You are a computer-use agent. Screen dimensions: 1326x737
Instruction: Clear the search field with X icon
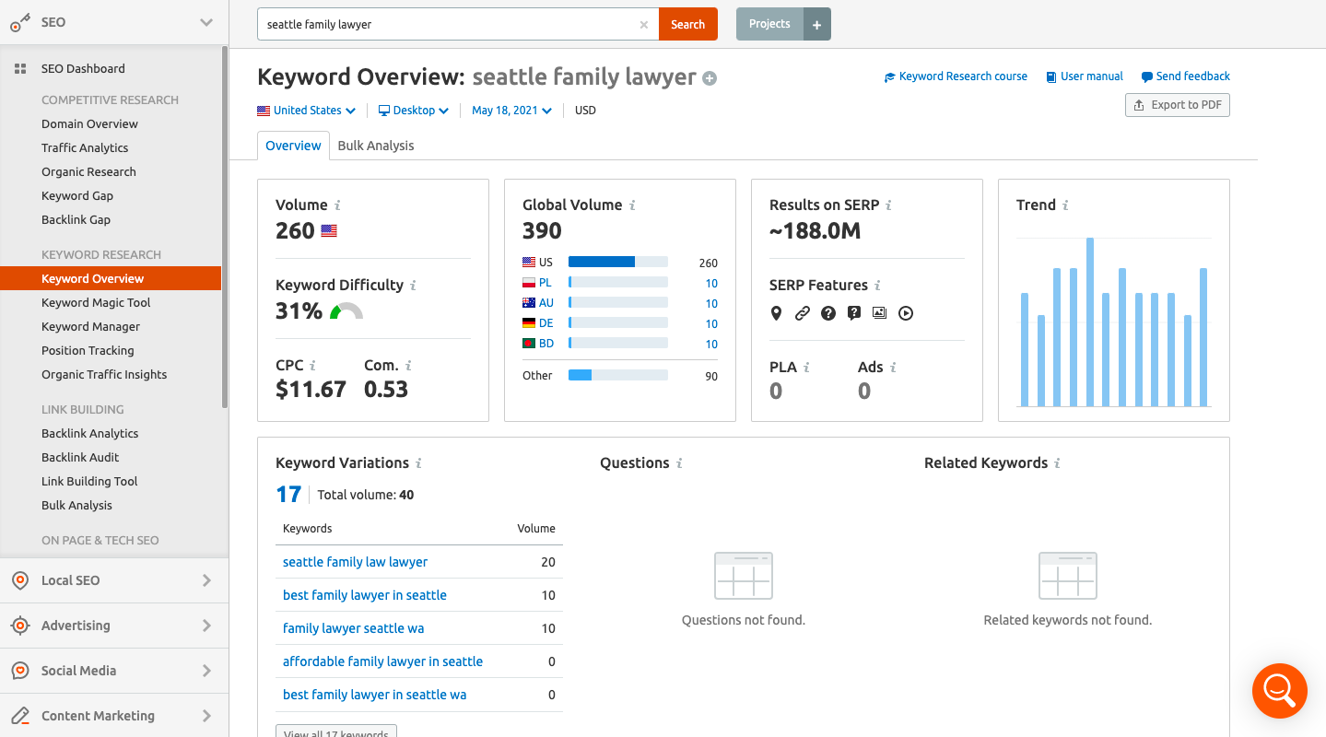coord(643,25)
